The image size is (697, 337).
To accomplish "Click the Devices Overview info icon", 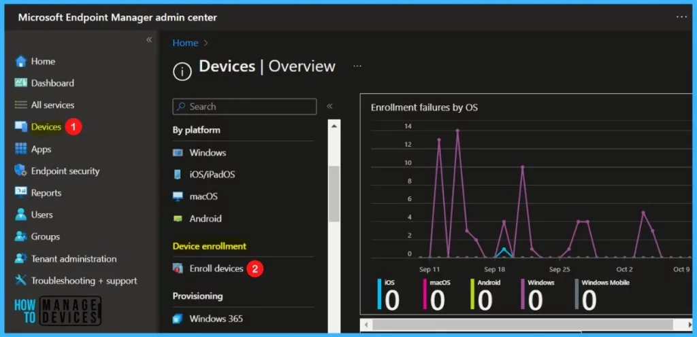I will pyautogui.click(x=182, y=71).
